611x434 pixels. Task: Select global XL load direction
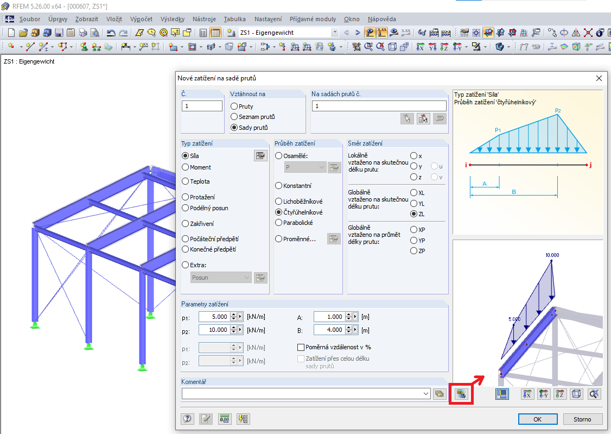pos(414,193)
